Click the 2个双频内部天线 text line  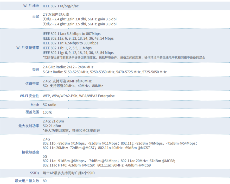tap(56, 15)
